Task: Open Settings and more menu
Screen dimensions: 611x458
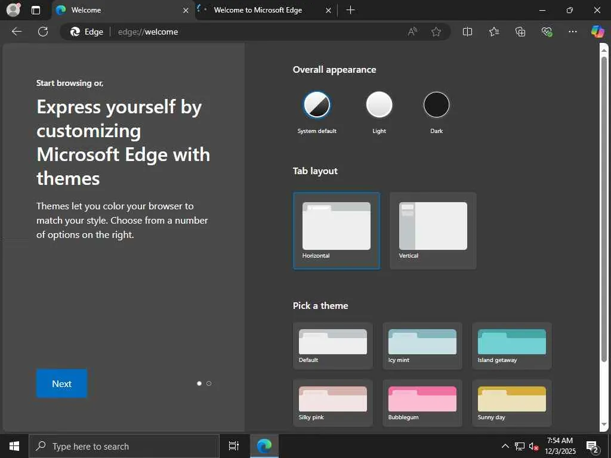Action: [x=572, y=32]
